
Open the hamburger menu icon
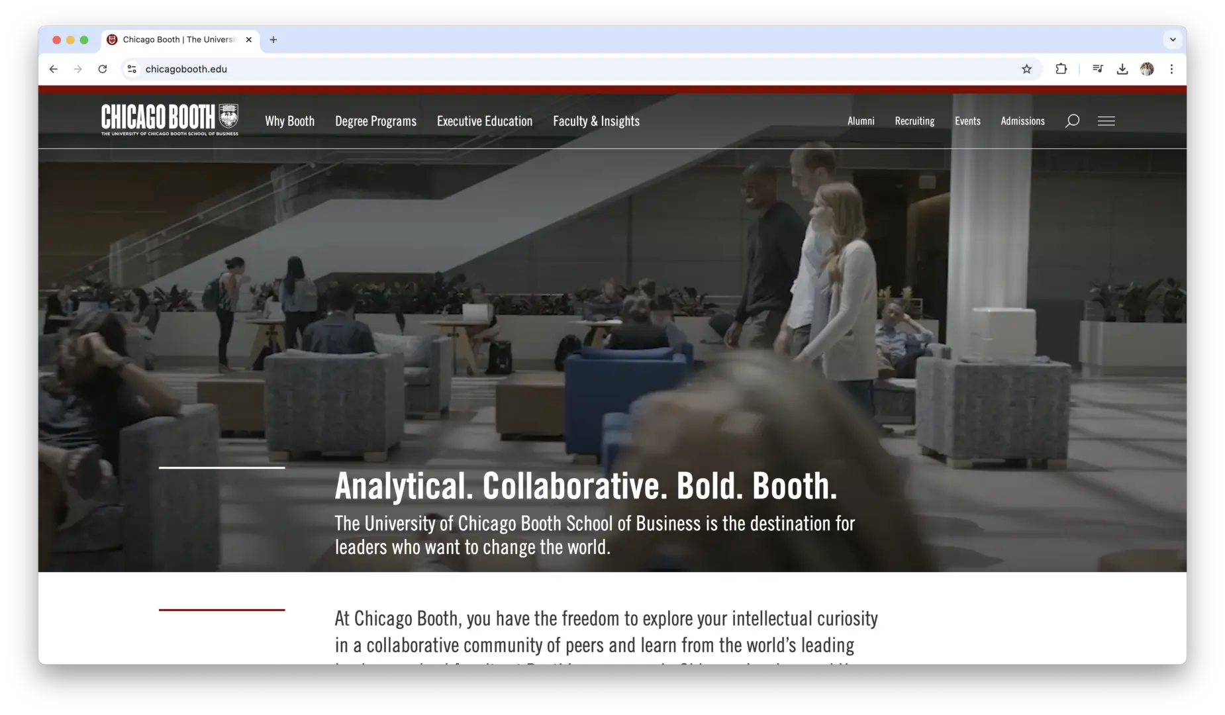click(1106, 121)
